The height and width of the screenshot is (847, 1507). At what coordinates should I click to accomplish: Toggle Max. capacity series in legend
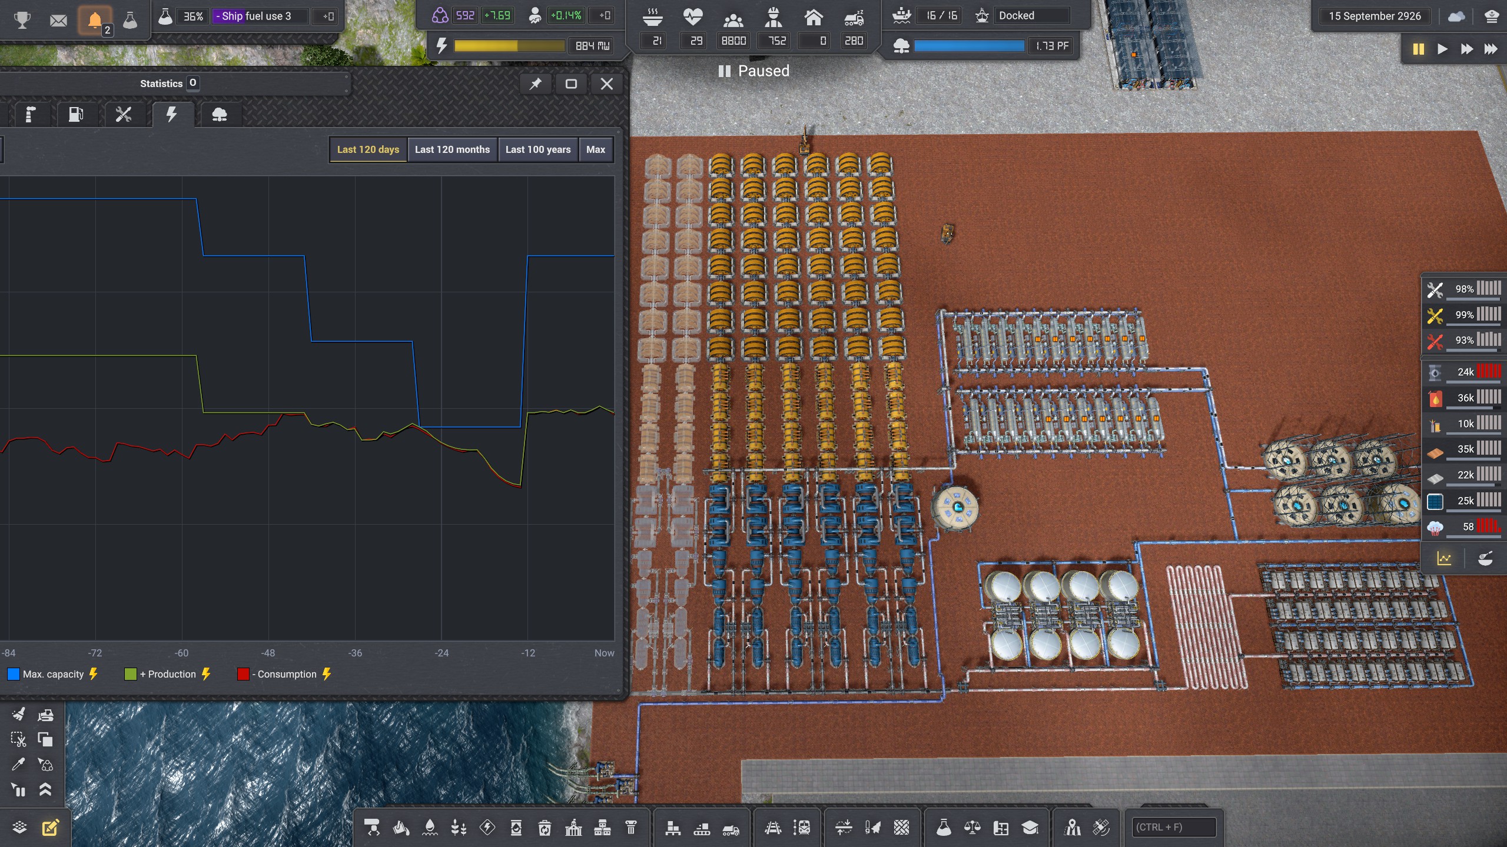pos(53,674)
